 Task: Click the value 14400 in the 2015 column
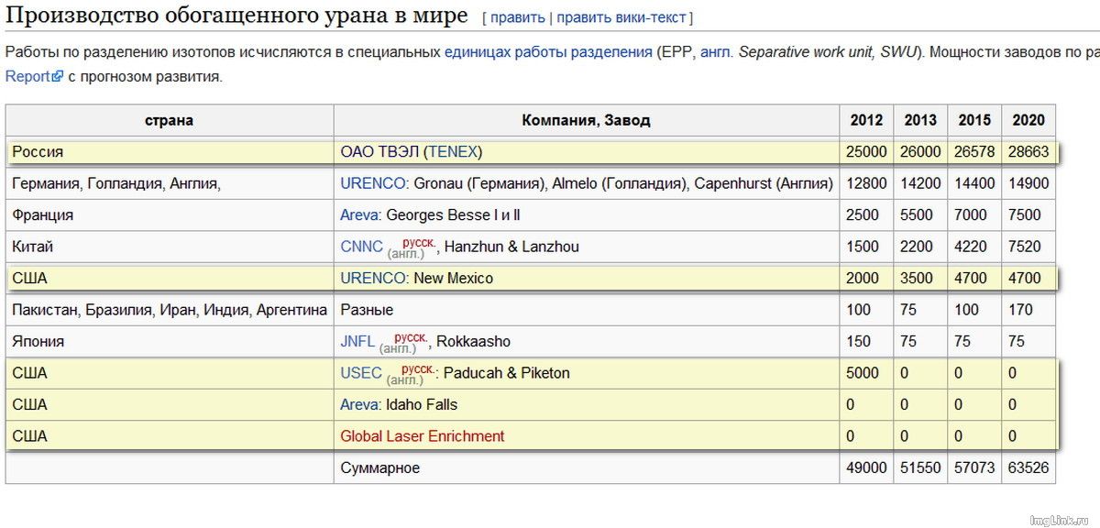click(x=974, y=183)
